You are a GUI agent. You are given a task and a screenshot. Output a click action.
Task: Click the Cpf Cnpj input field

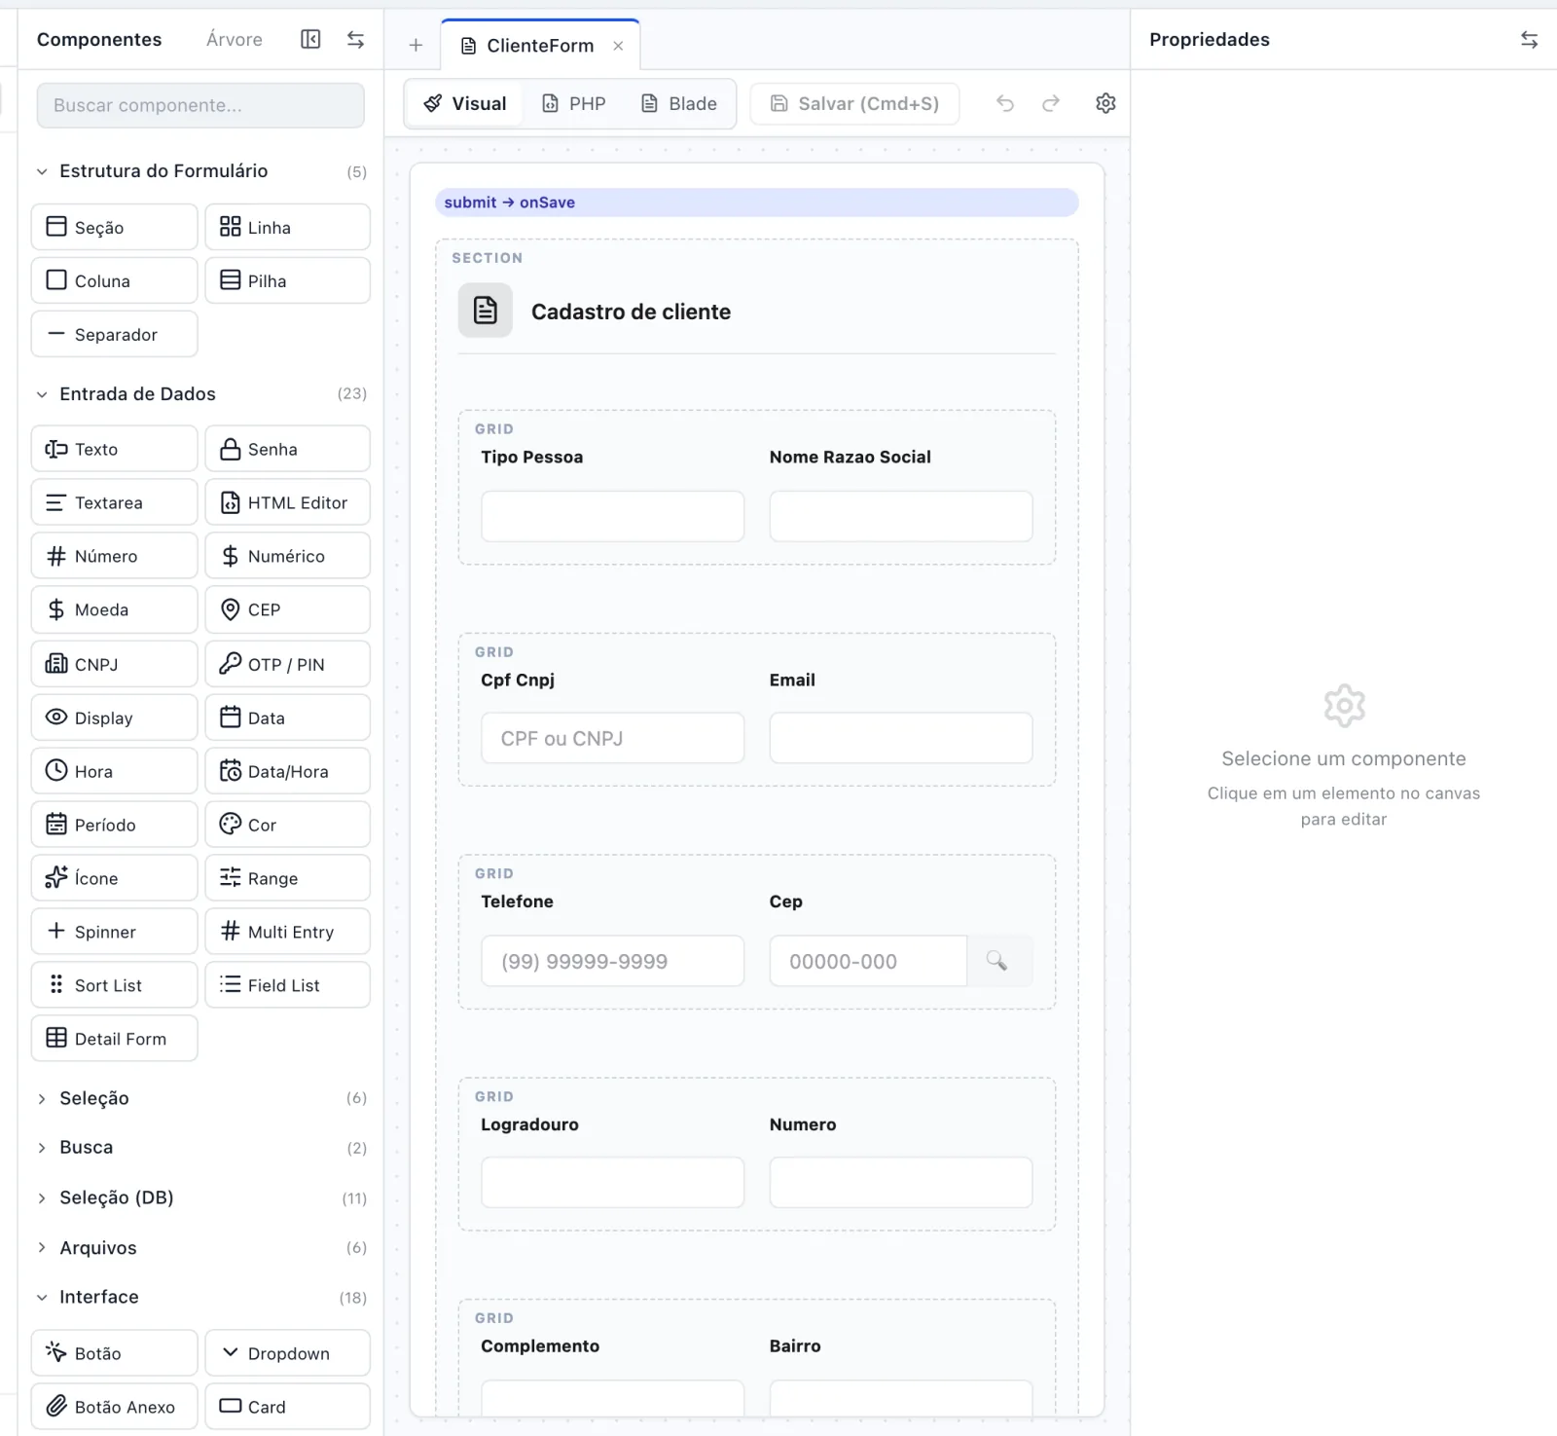pos(613,738)
